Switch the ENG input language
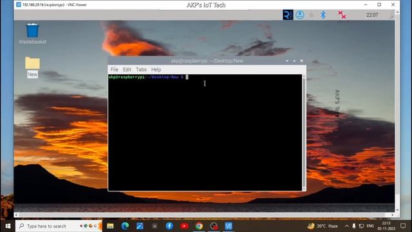 [x=370, y=226]
